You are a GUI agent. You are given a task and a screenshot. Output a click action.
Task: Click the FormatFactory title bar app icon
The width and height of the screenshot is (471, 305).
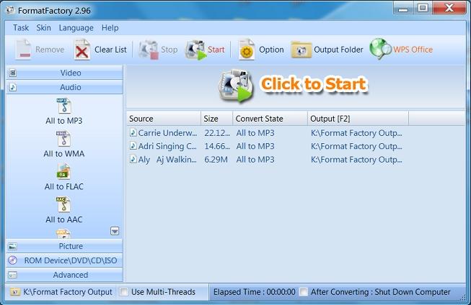click(10, 10)
